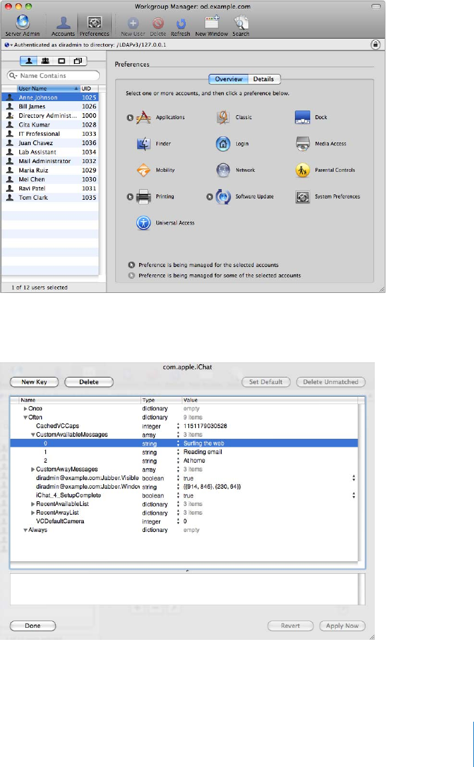Show the groups list tab

[45, 61]
